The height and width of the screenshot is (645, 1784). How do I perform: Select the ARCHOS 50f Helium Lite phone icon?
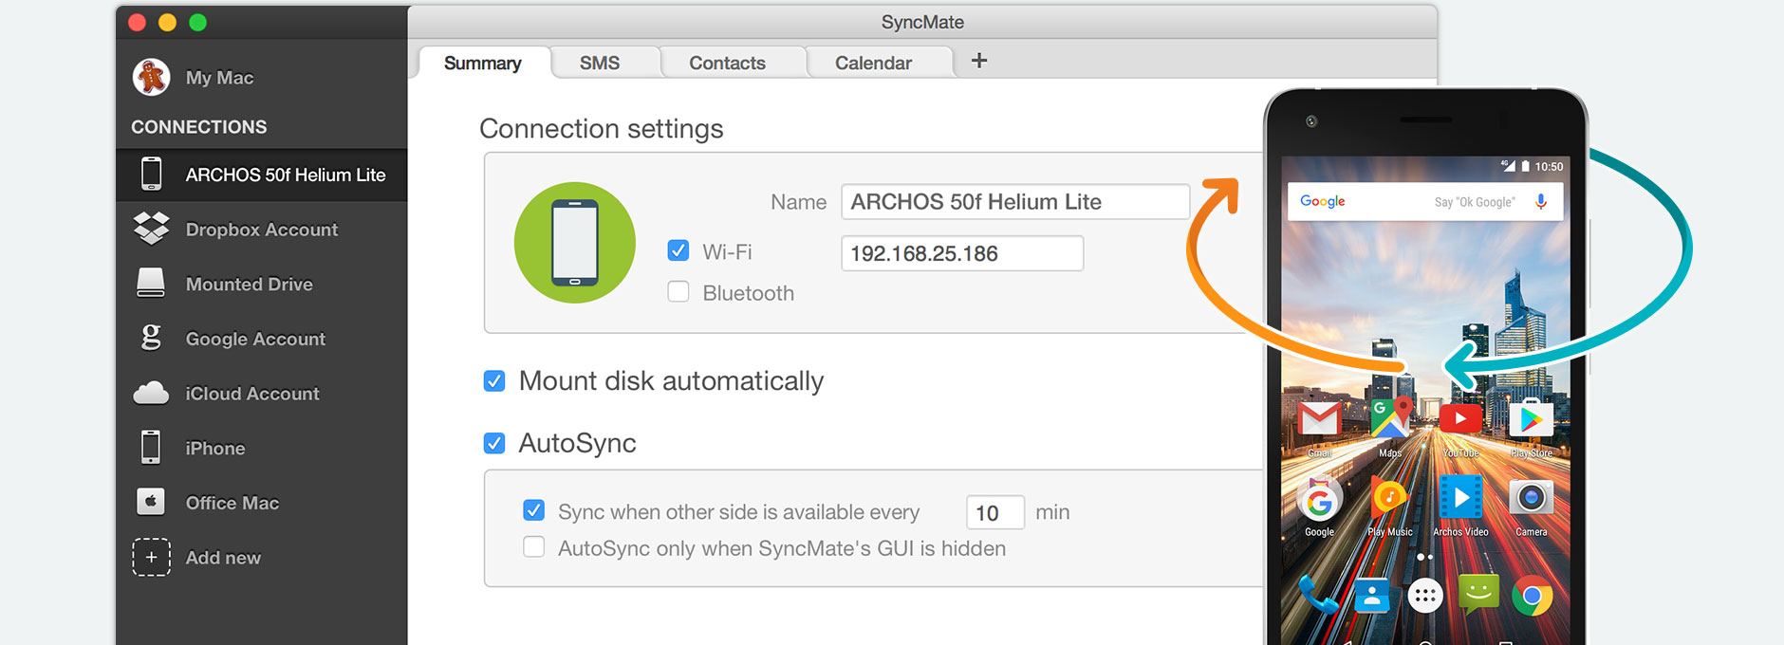click(x=151, y=175)
